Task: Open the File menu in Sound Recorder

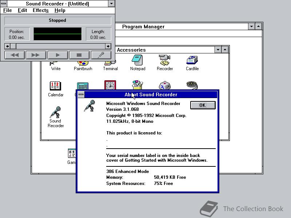Action: point(7,11)
